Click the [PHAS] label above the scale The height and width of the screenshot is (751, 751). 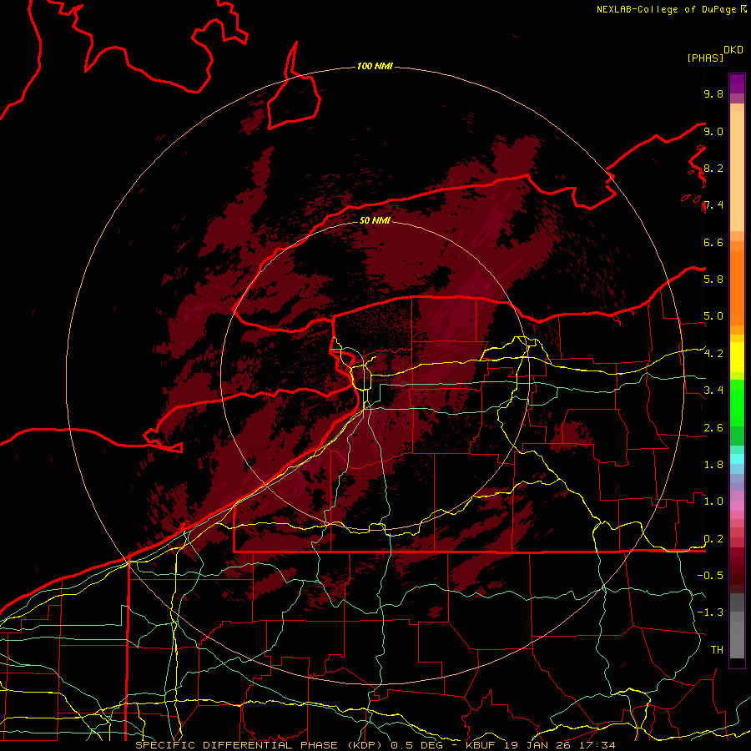[705, 58]
